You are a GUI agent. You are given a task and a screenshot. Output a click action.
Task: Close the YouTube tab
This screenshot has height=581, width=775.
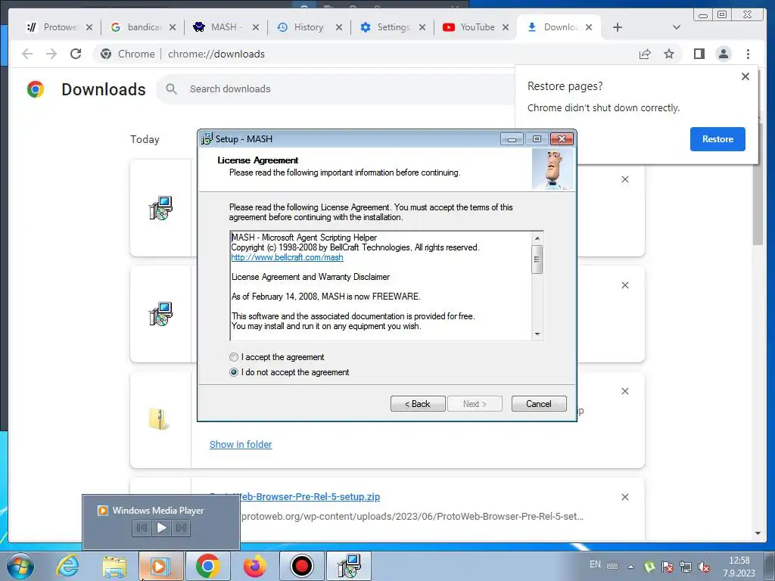pyautogui.click(x=505, y=28)
